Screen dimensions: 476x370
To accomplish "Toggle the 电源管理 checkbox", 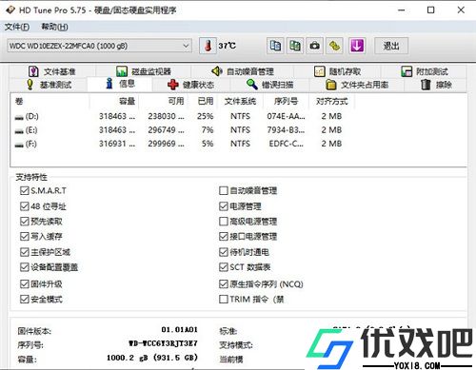I will [224, 206].
